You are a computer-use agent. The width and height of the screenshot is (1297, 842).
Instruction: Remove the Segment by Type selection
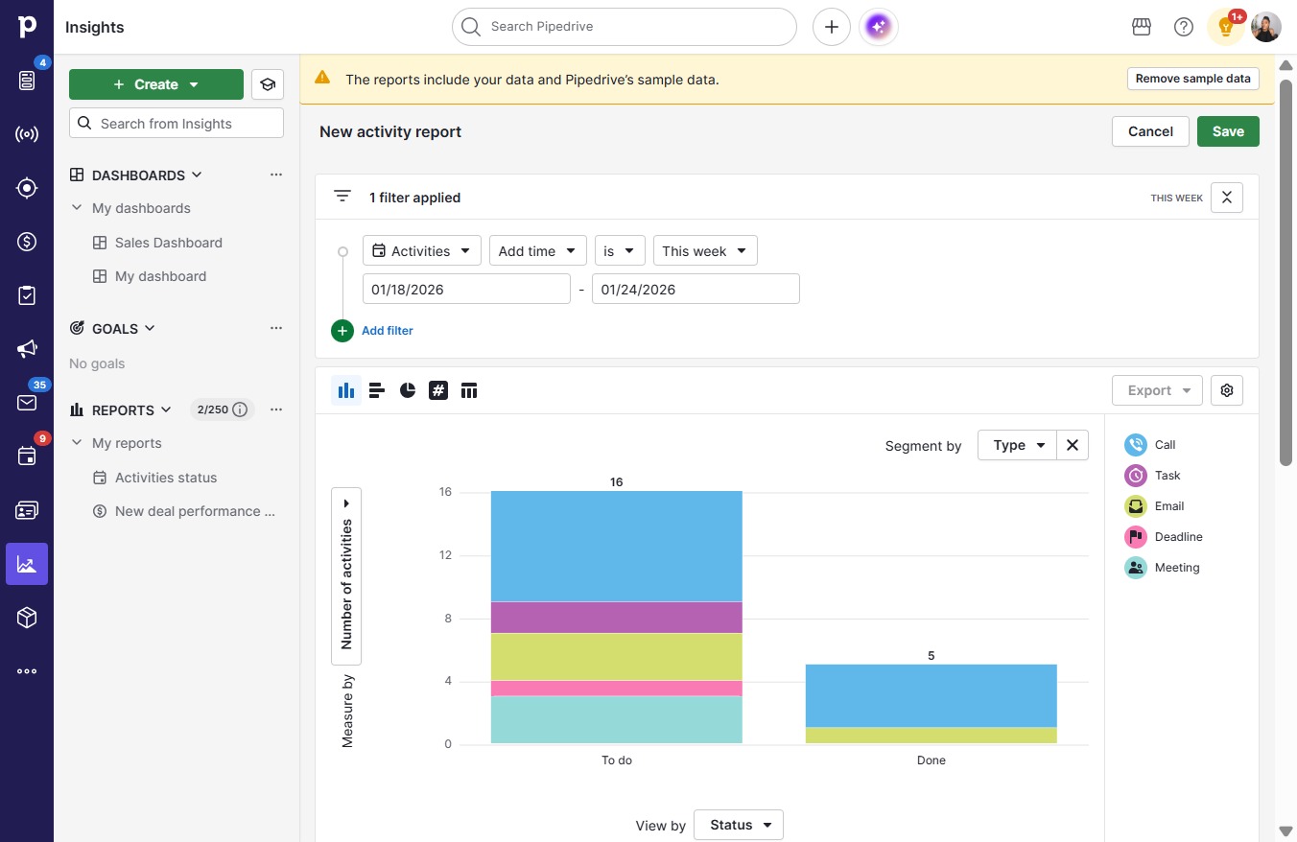click(1073, 445)
